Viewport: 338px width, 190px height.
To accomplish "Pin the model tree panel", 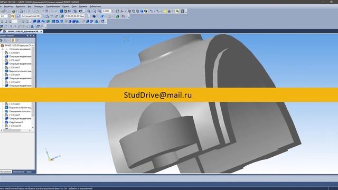I will pos(31,35).
